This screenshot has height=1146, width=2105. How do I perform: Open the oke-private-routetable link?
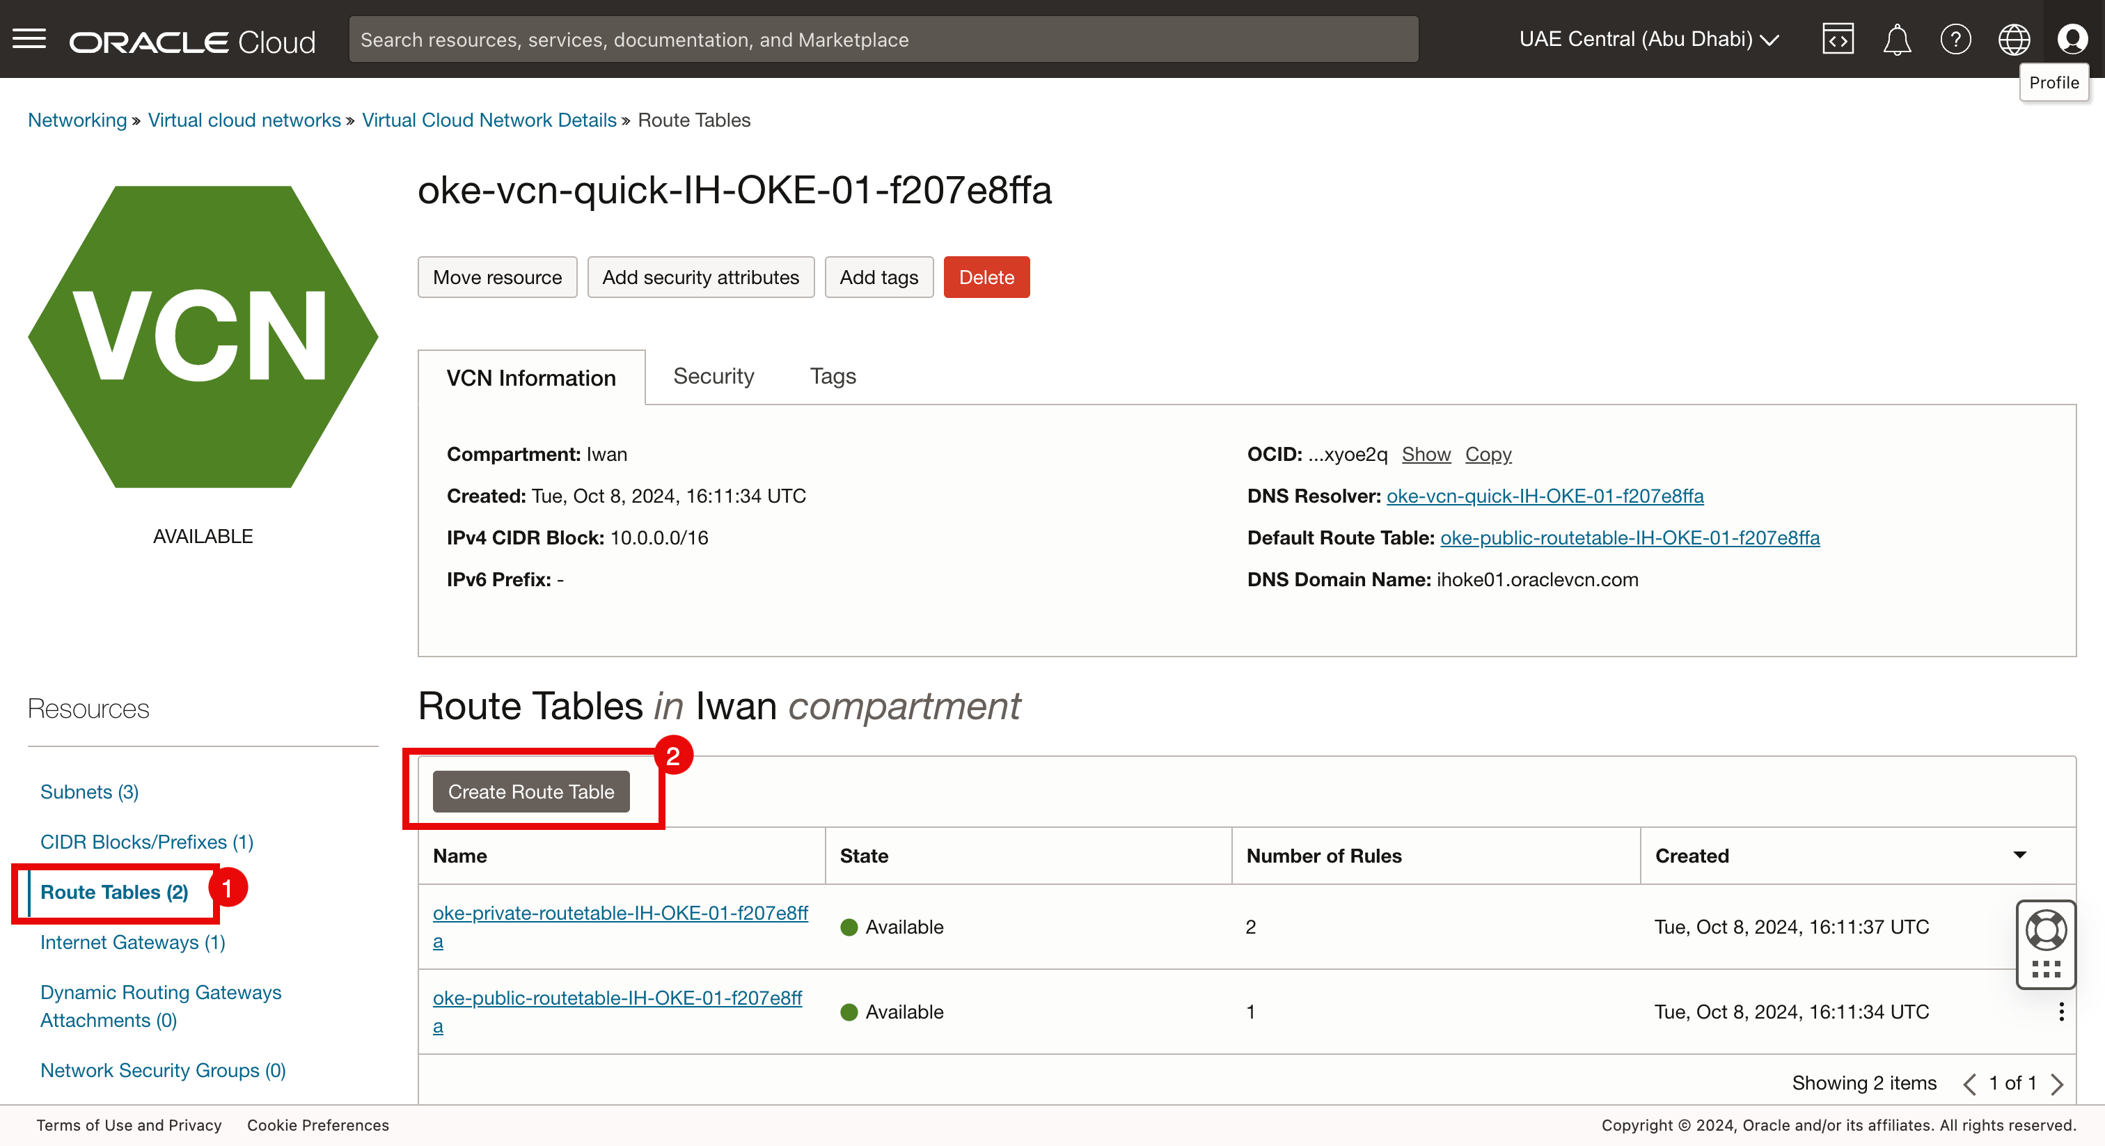click(x=620, y=913)
